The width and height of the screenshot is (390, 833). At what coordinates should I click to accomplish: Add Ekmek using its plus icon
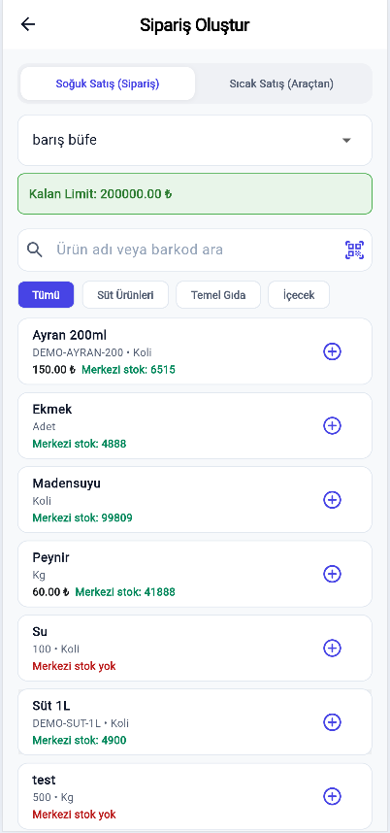tap(332, 425)
